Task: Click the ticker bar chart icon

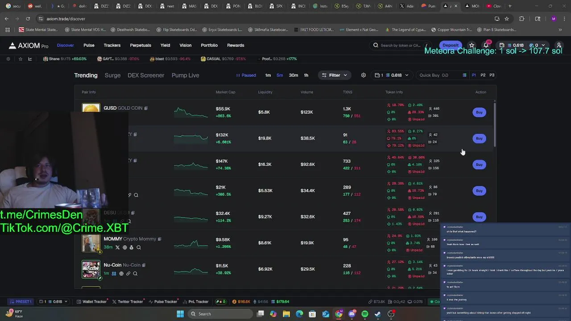Action: pos(30,59)
